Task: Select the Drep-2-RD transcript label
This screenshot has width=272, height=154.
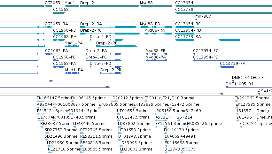Action: [101, 37]
